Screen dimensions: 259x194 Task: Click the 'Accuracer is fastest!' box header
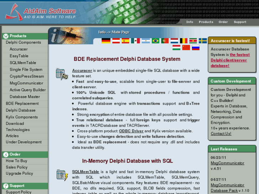(232, 41)
